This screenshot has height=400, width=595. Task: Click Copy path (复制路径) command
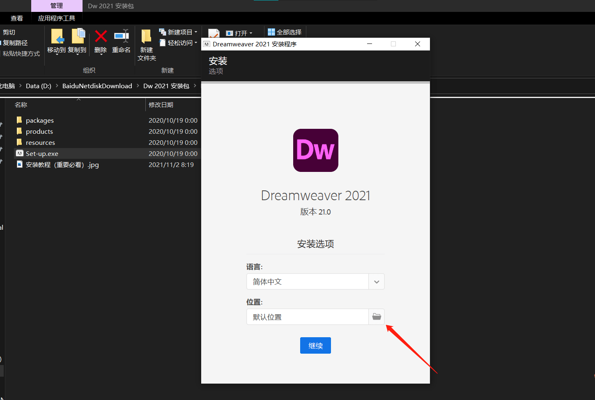15,43
